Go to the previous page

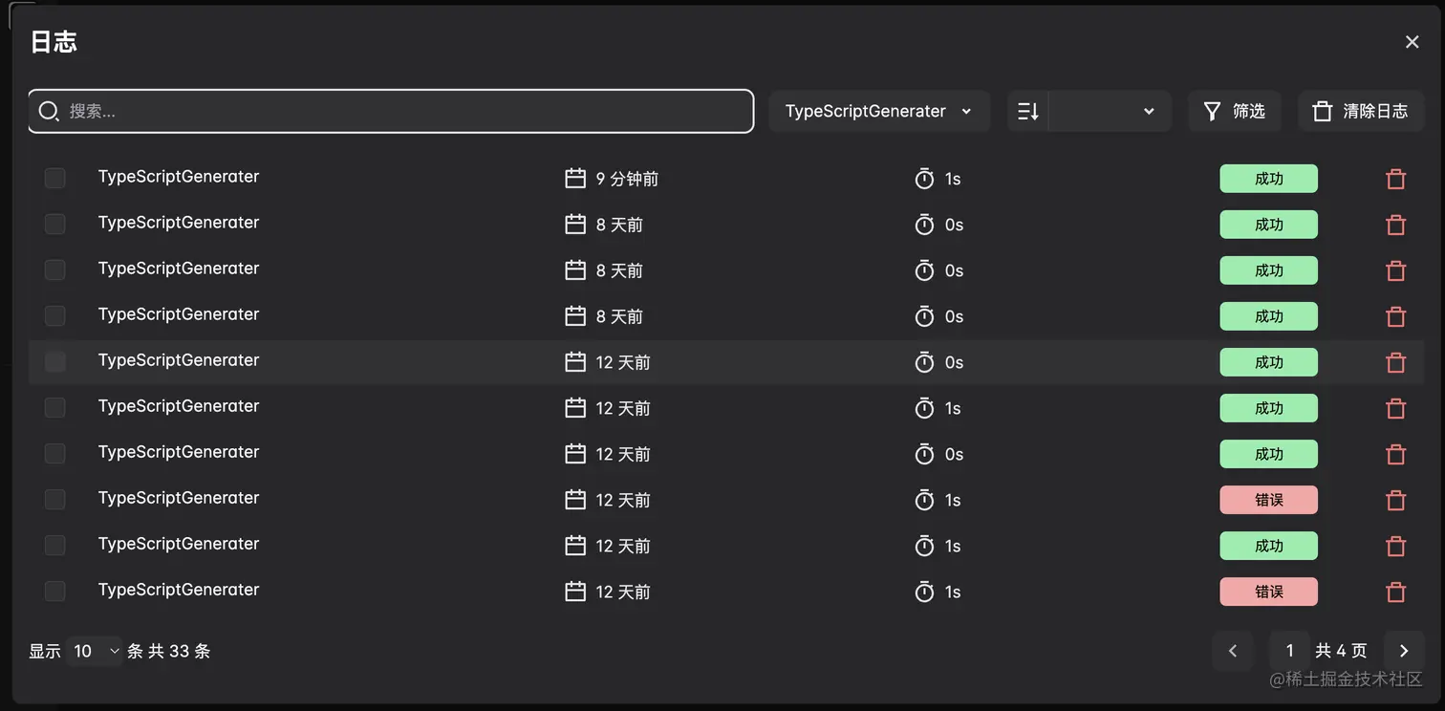click(x=1233, y=651)
